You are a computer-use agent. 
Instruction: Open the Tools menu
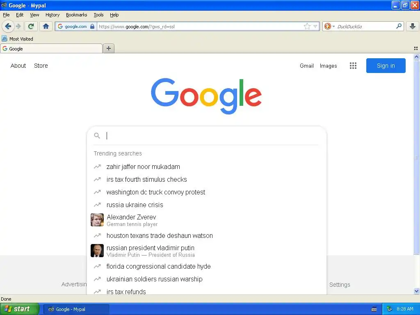(x=98, y=15)
